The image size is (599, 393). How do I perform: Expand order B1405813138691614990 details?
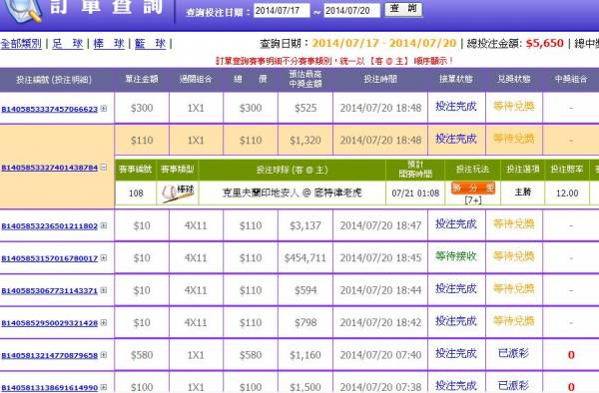click(x=104, y=387)
